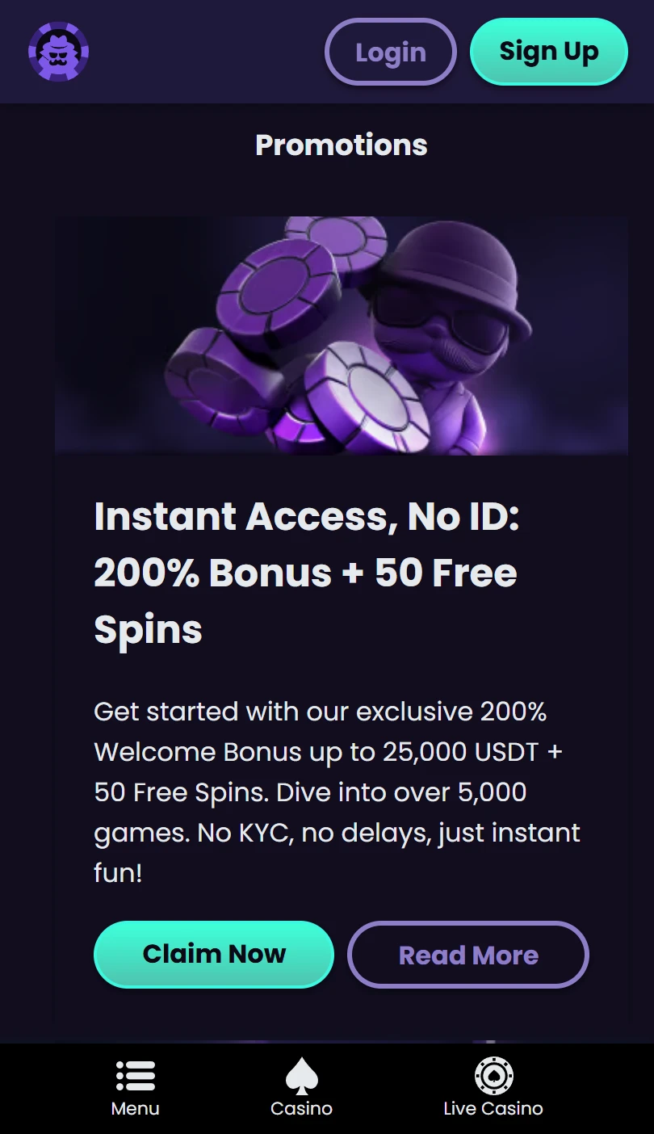Click the Promotions page heading
654x1134 pixels.
click(342, 145)
